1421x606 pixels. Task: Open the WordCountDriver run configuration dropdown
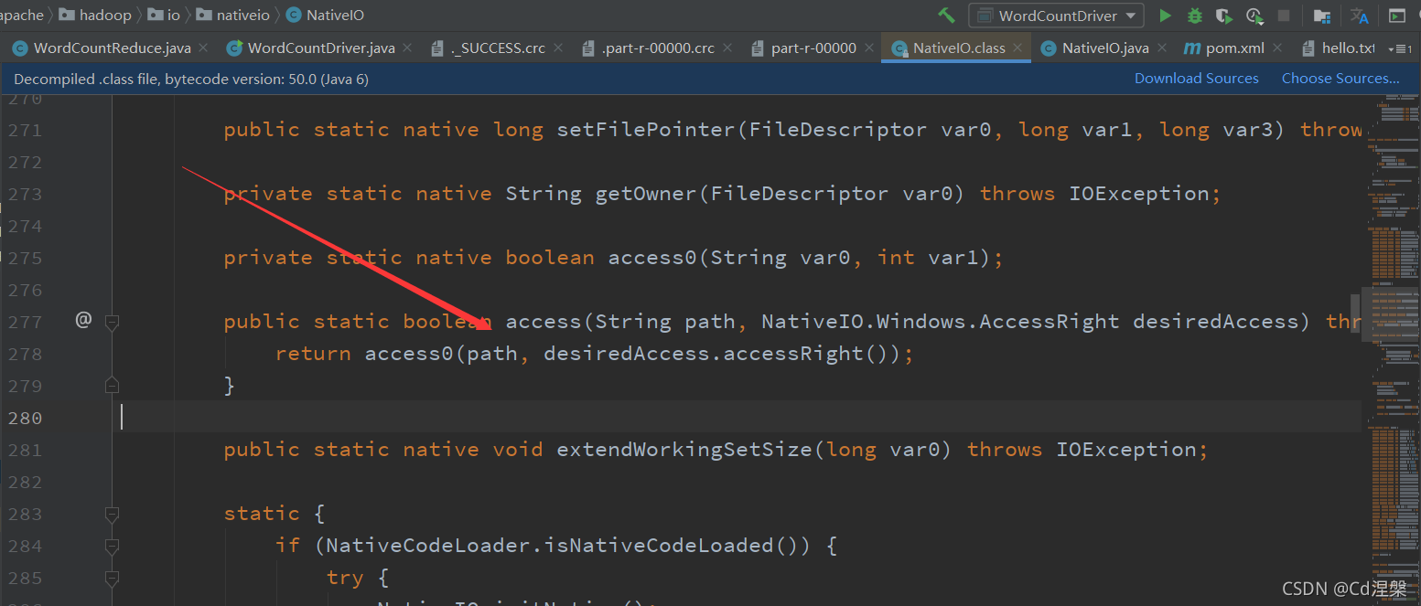1056,16
